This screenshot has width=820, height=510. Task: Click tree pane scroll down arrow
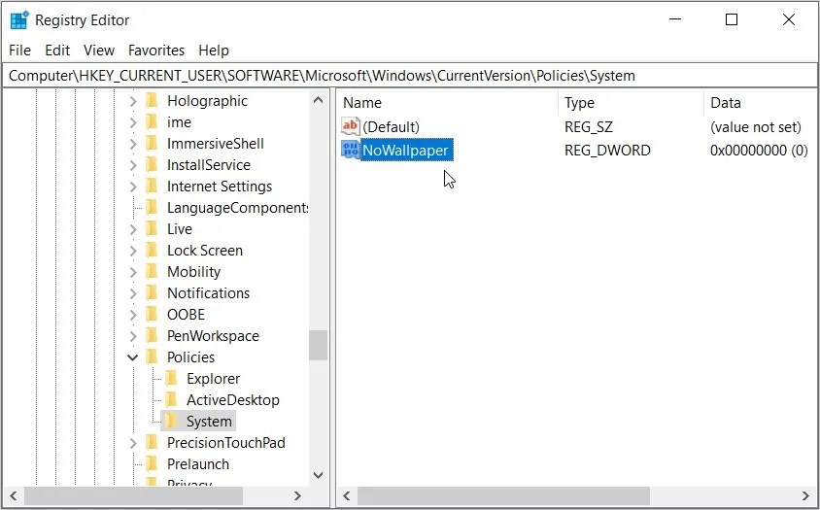(318, 475)
